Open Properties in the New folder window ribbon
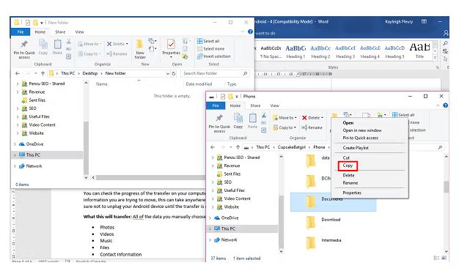This screenshot has height=279, width=459. 171,48
